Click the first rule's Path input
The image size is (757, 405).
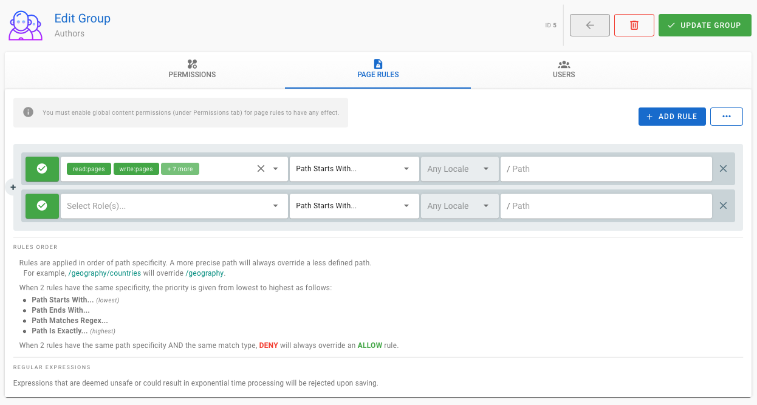pos(606,169)
